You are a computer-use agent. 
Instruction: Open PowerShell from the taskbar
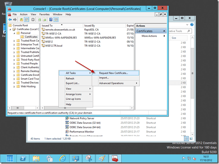(x=22, y=158)
